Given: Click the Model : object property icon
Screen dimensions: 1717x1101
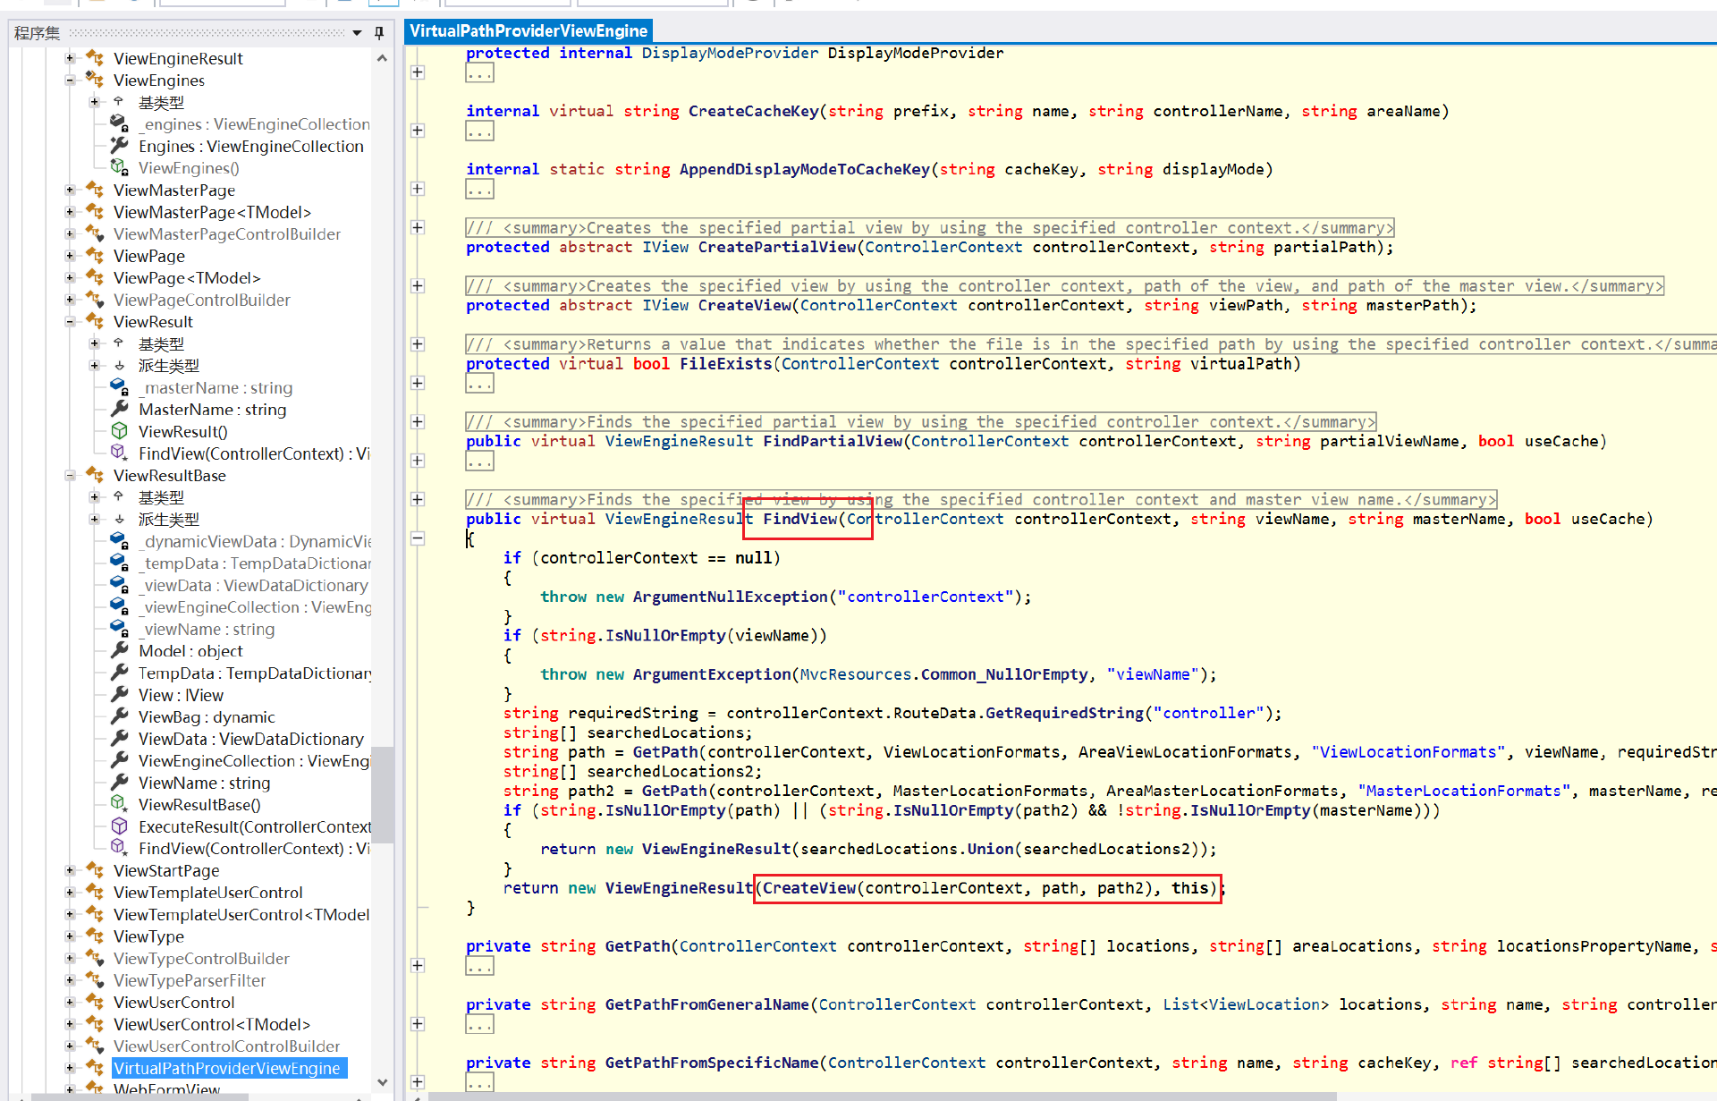Looking at the screenshot, I should 119,651.
